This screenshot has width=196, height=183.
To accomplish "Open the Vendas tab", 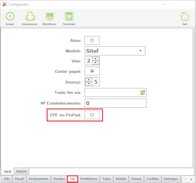I will (x=59, y=179).
